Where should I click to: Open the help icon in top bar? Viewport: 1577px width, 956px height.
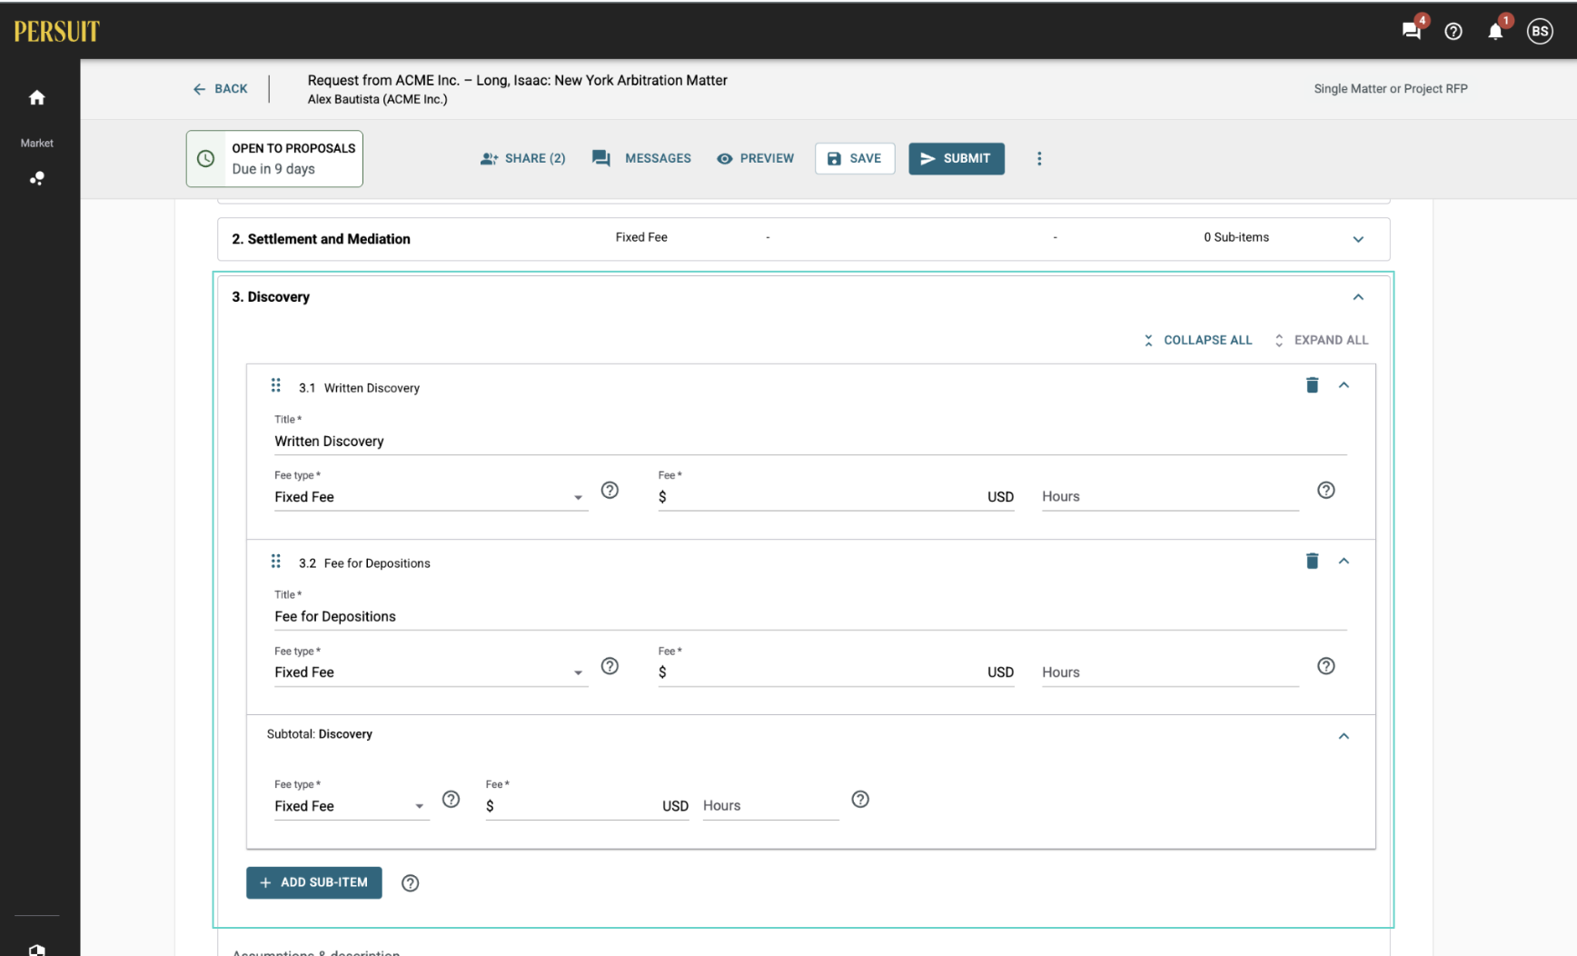1453,31
